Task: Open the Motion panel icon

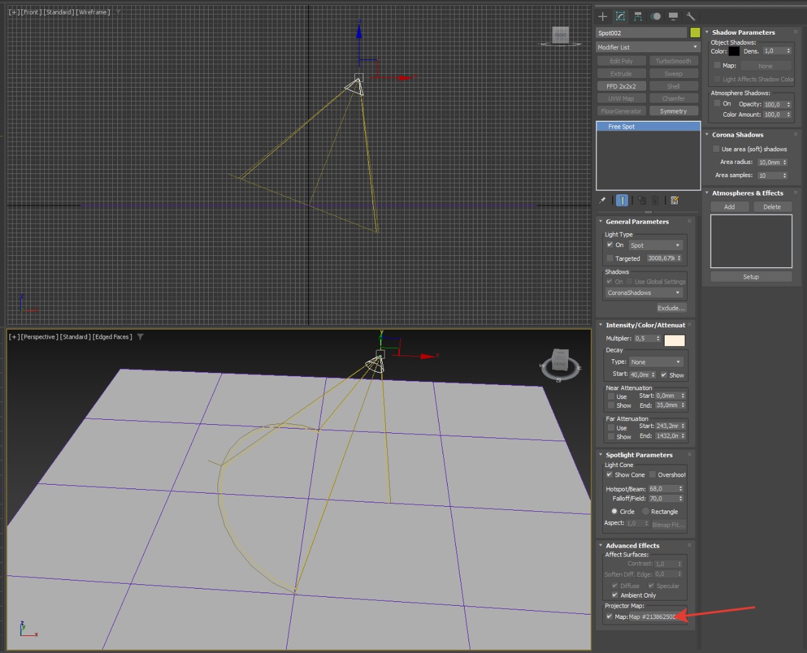Action: pyautogui.click(x=656, y=16)
